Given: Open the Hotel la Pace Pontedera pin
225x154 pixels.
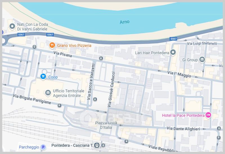Looking at the screenshot, I should click(x=208, y=115).
